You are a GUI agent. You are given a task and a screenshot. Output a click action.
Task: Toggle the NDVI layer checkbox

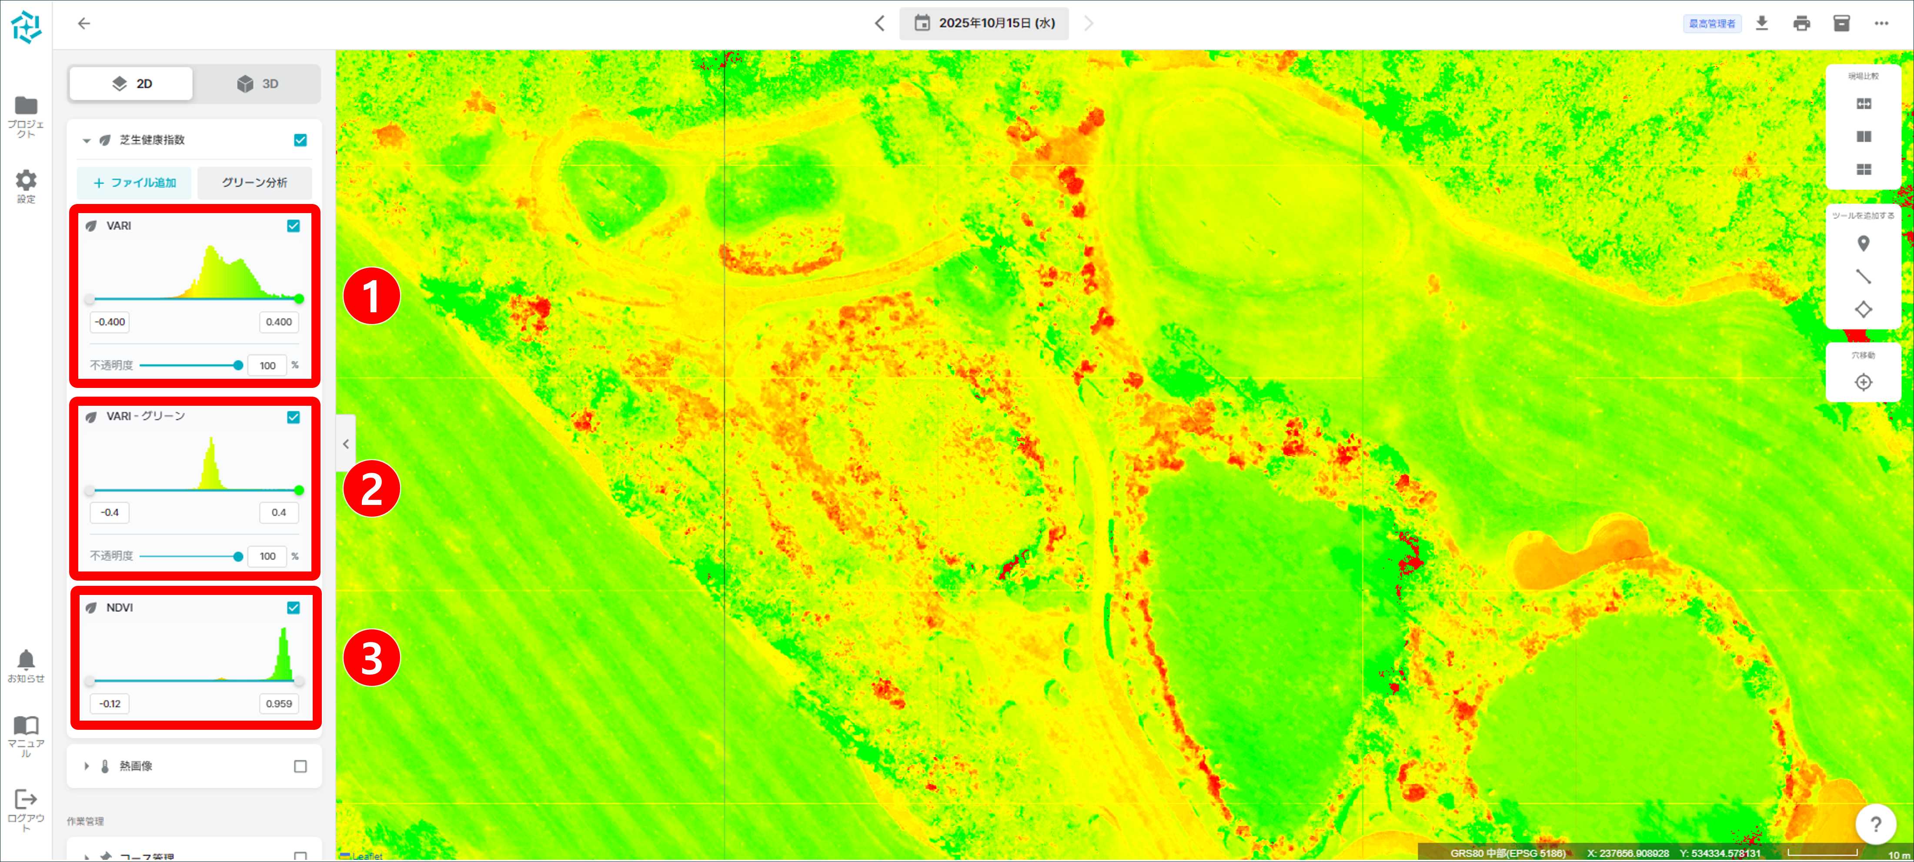(294, 608)
